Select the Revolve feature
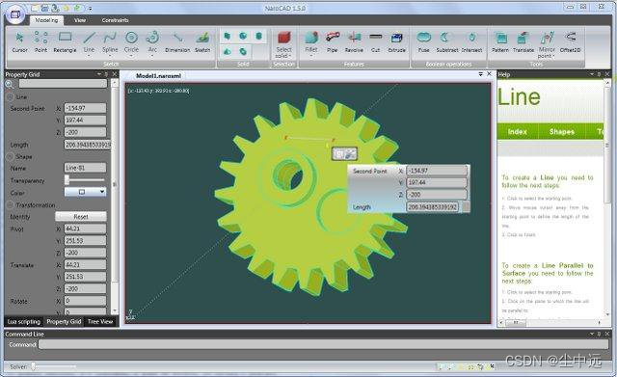 354,42
